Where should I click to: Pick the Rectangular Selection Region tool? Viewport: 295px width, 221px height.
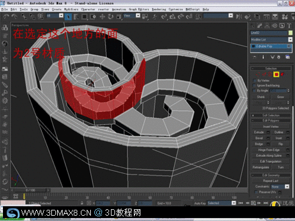pos(84,17)
